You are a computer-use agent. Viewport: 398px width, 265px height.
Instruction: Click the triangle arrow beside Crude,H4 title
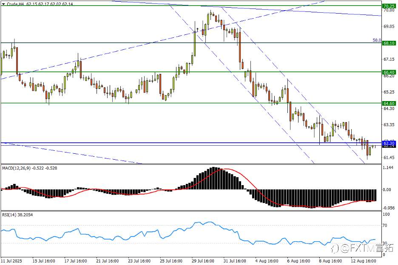click(3, 4)
